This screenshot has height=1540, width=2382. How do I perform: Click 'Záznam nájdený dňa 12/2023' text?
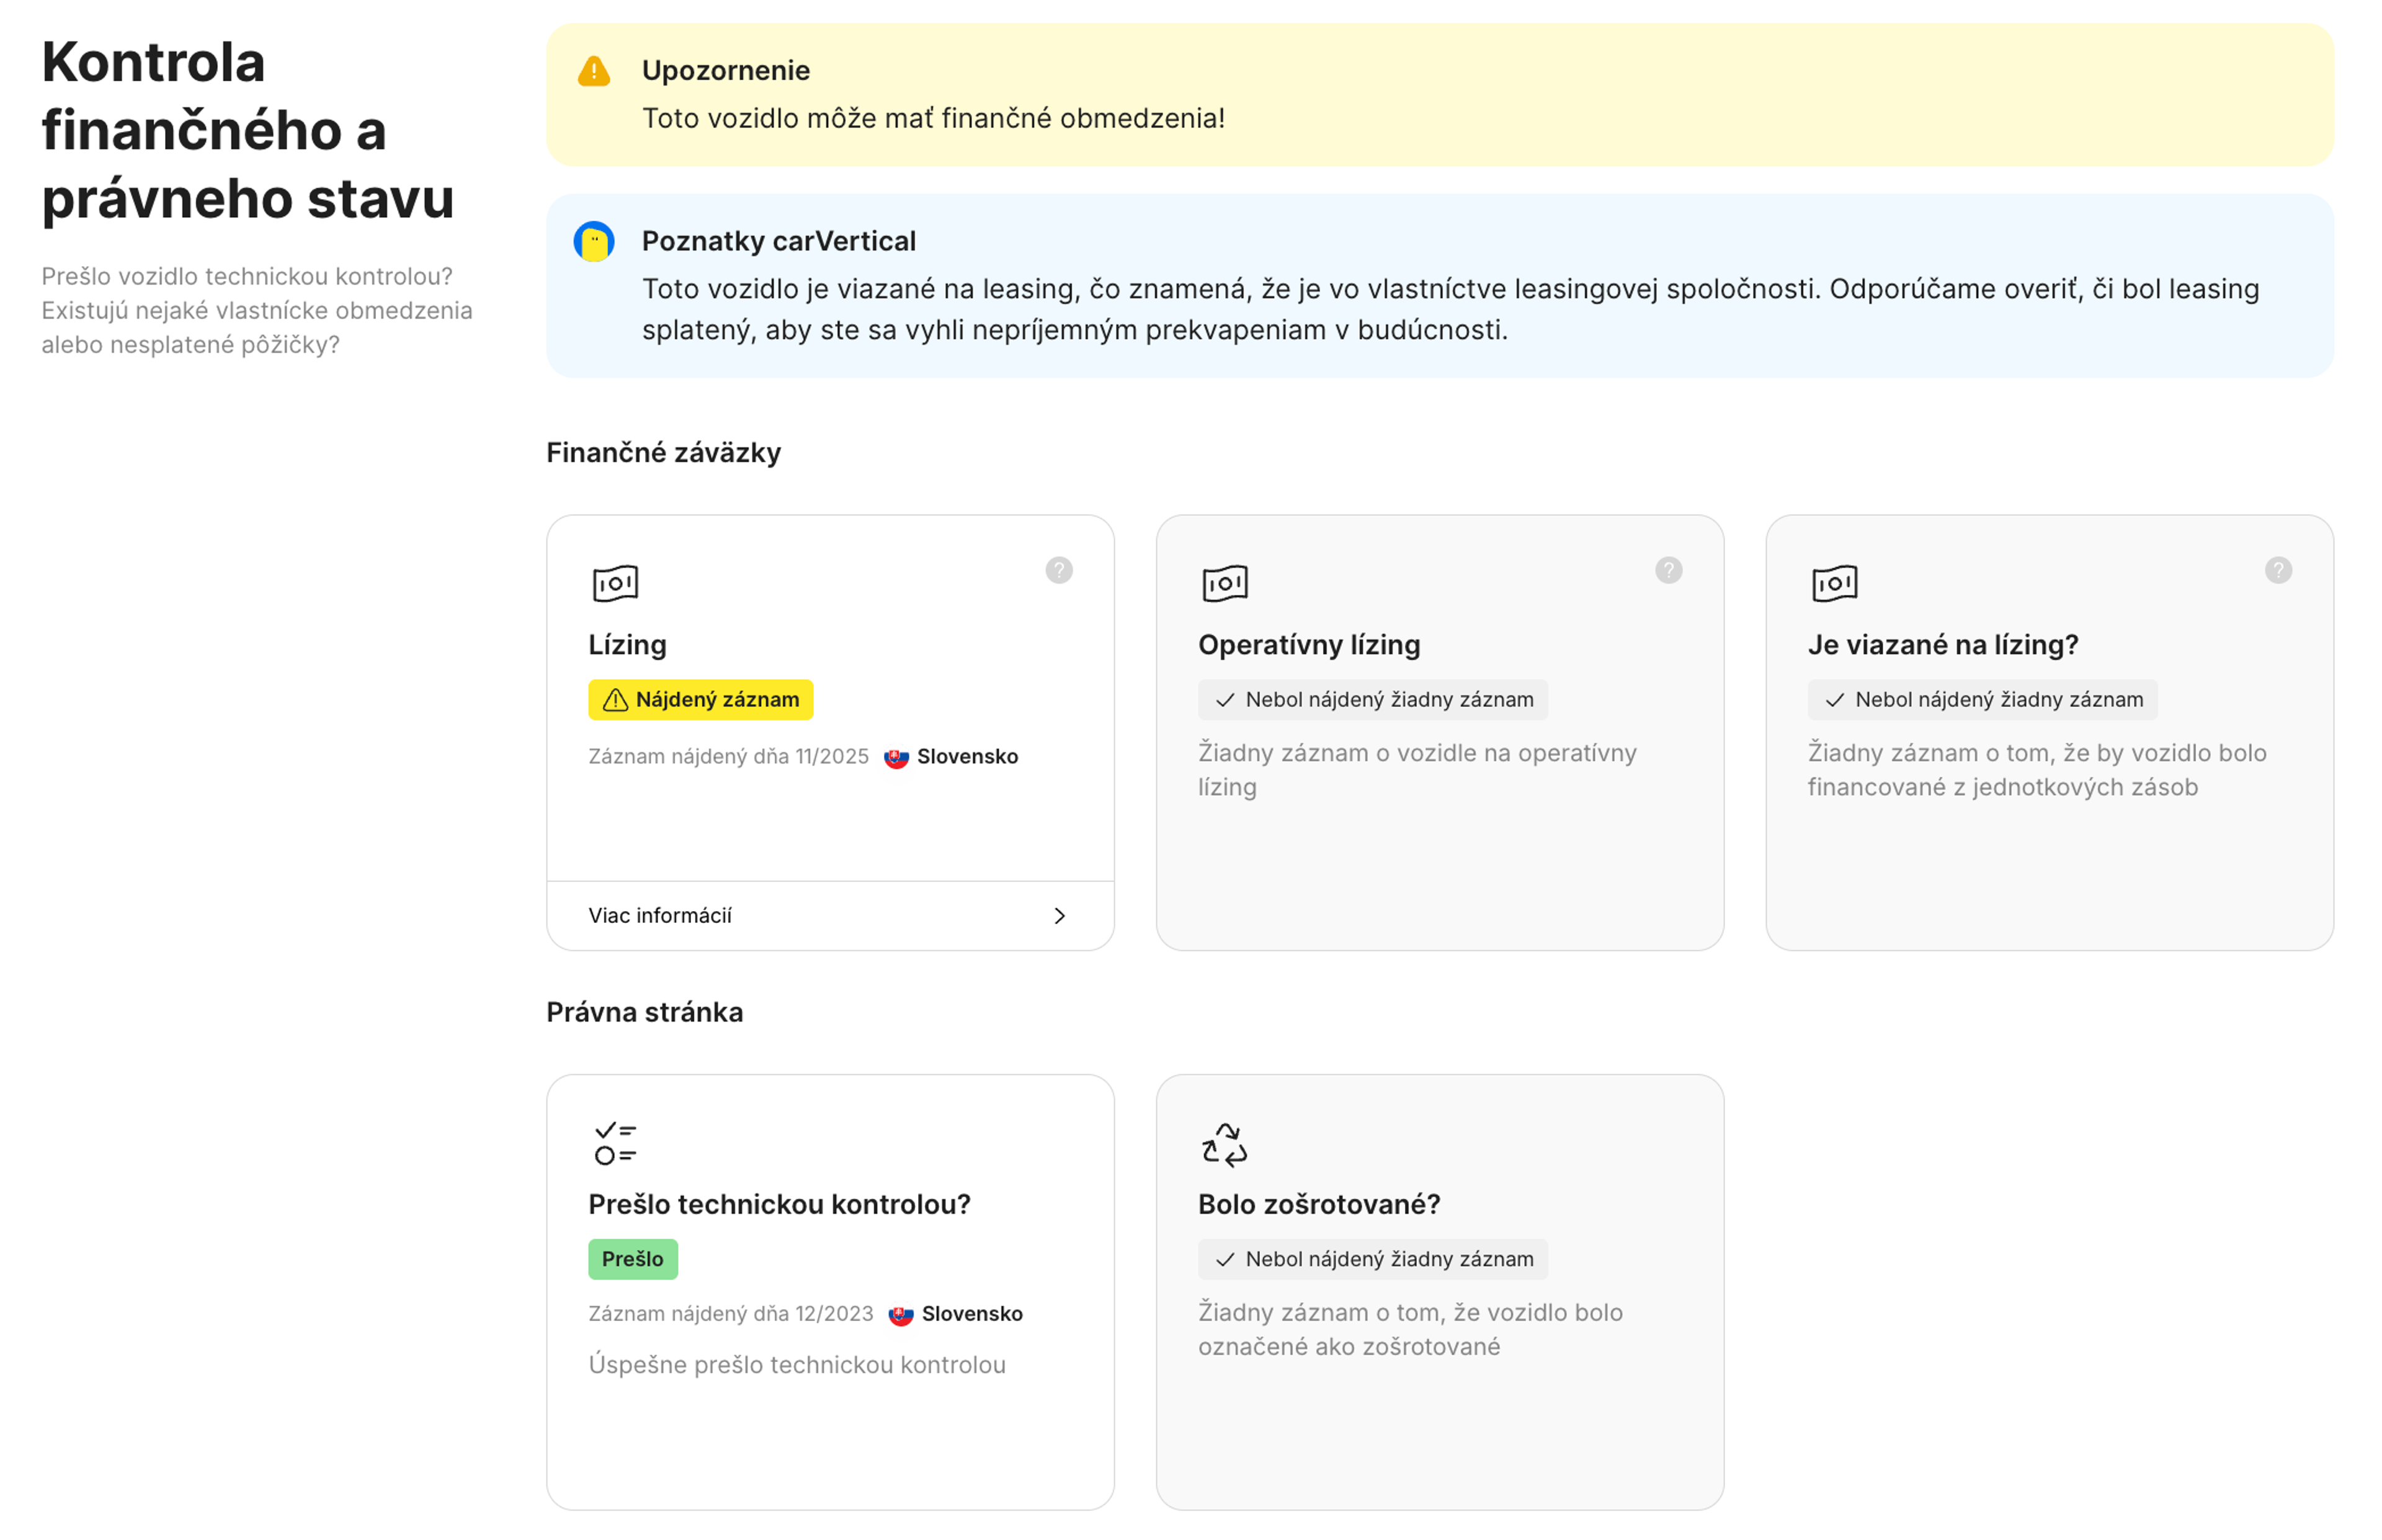click(x=730, y=1314)
